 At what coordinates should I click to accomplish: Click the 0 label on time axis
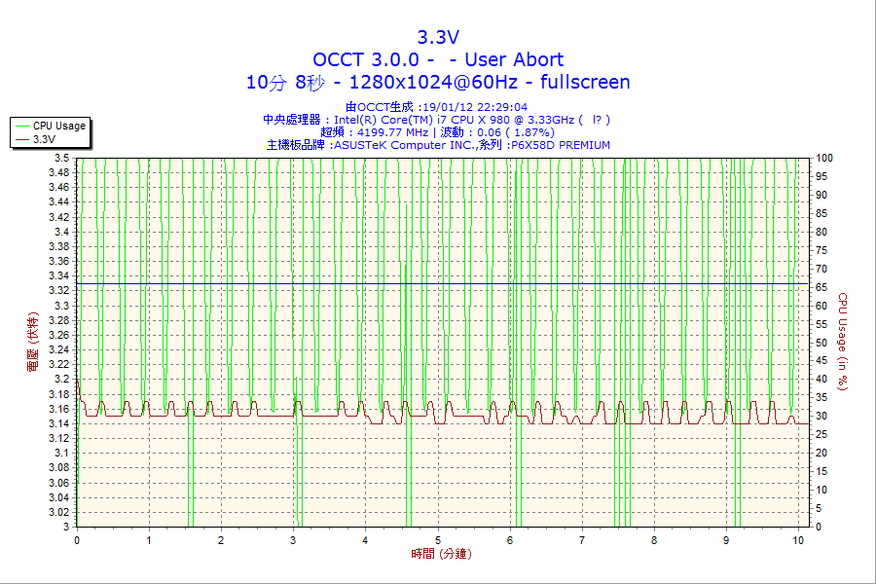click(x=77, y=540)
